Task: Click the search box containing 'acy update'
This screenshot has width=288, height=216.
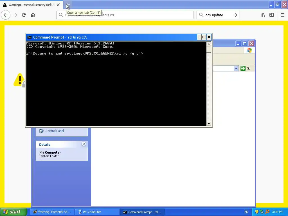Action: pyautogui.click(x=218, y=15)
